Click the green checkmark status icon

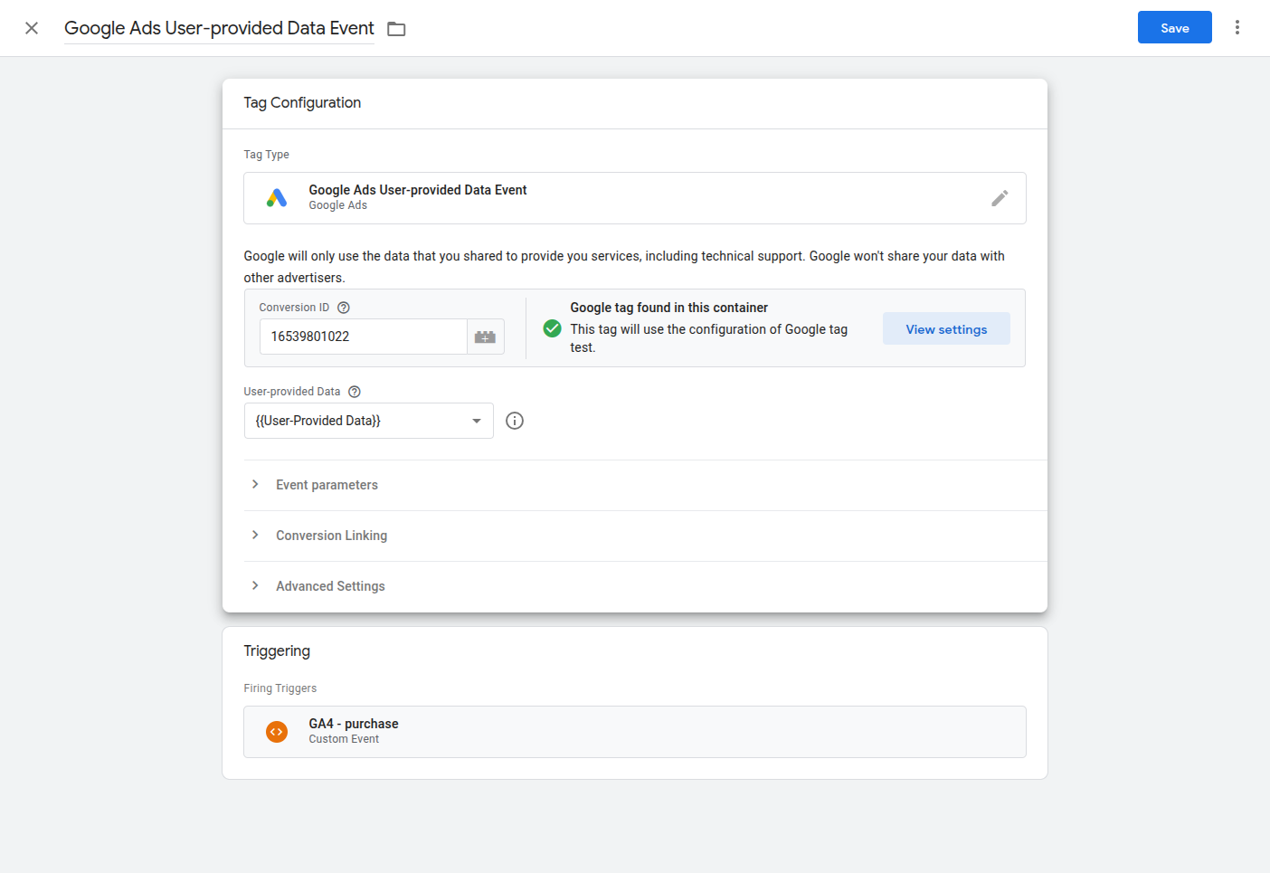[552, 328]
